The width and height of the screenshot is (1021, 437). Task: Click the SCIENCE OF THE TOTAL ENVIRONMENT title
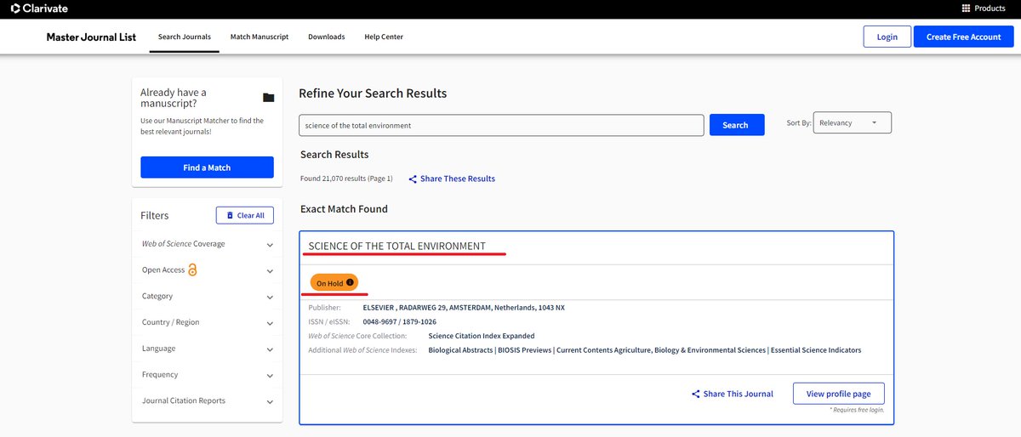[396, 247]
